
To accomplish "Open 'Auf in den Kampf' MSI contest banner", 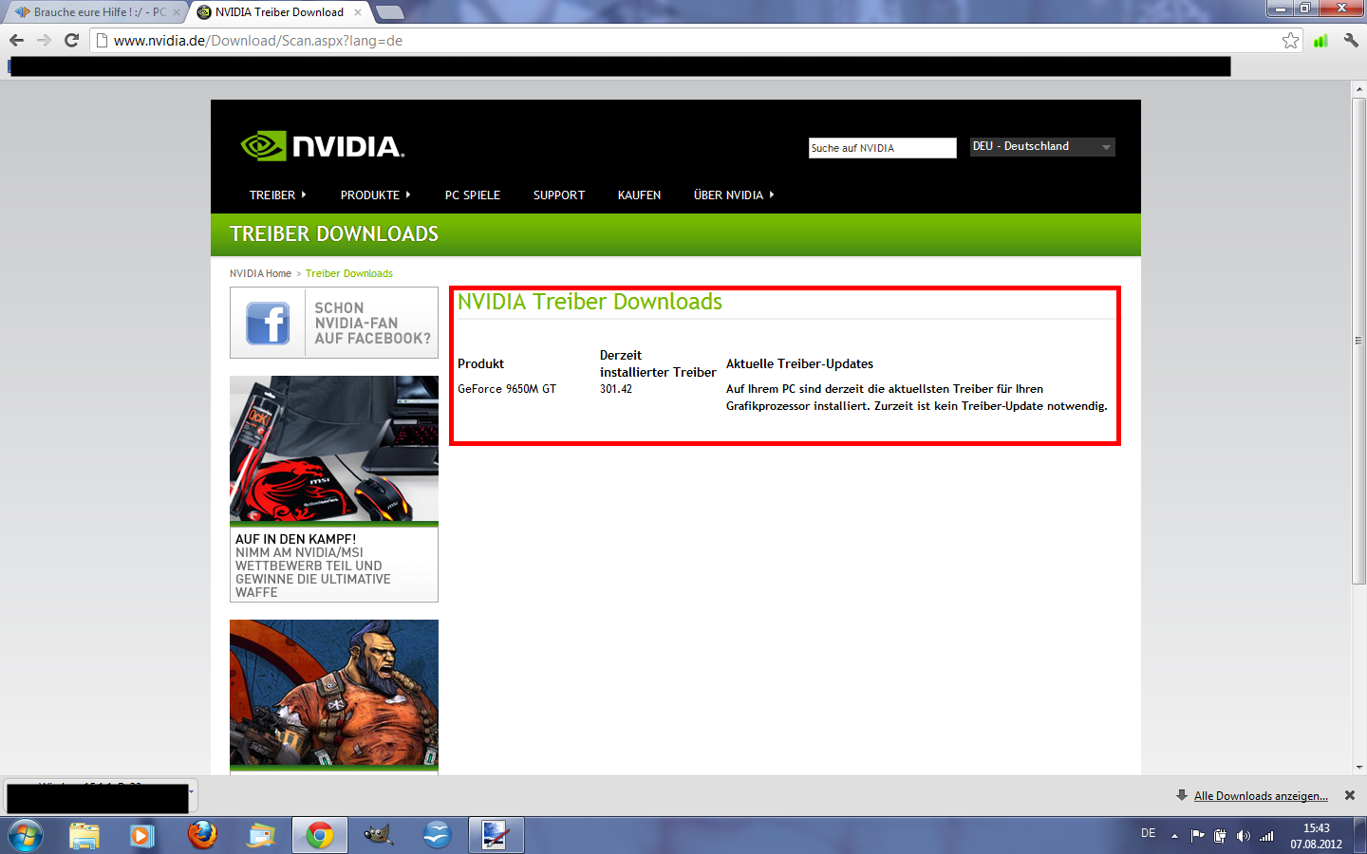I will tap(334, 489).
